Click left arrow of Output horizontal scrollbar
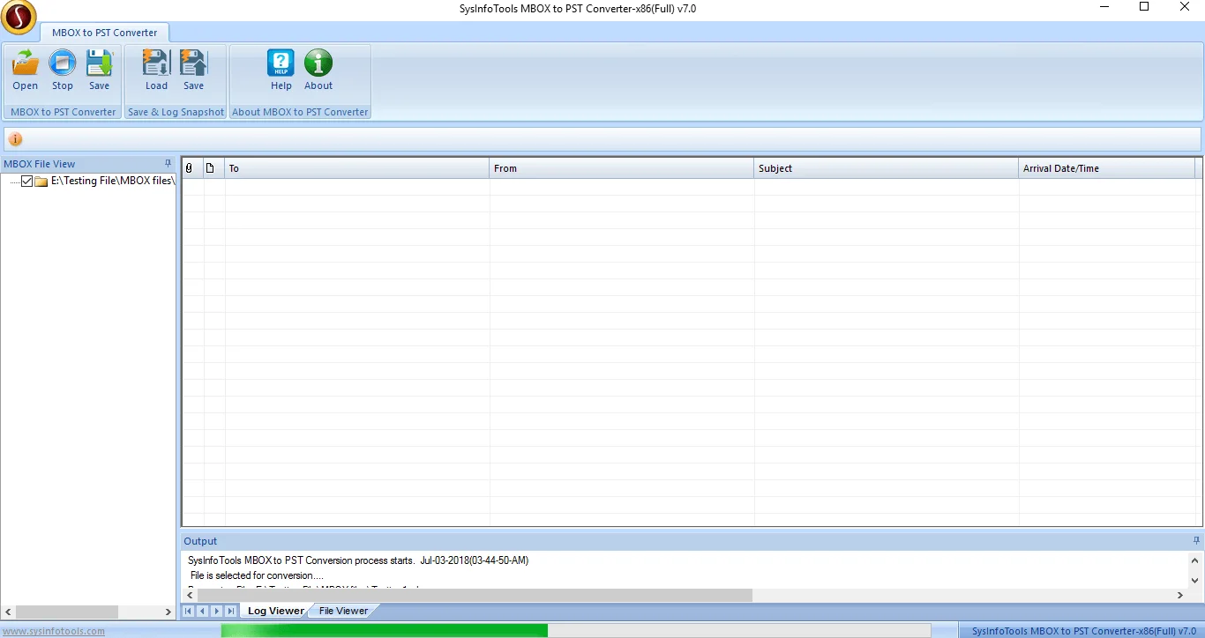Screen dimensions: 1205x638 tap(190, 596)
